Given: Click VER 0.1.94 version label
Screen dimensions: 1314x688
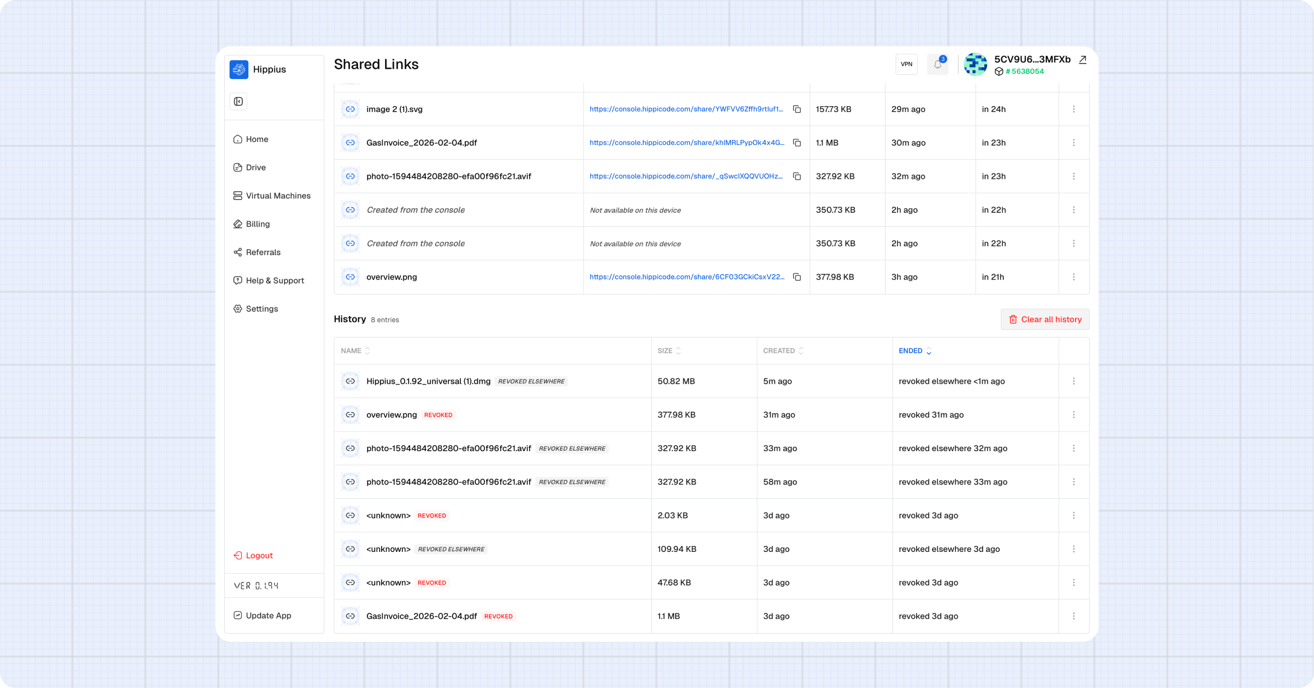Looking at the screenshot, I should tap(256, 586).
